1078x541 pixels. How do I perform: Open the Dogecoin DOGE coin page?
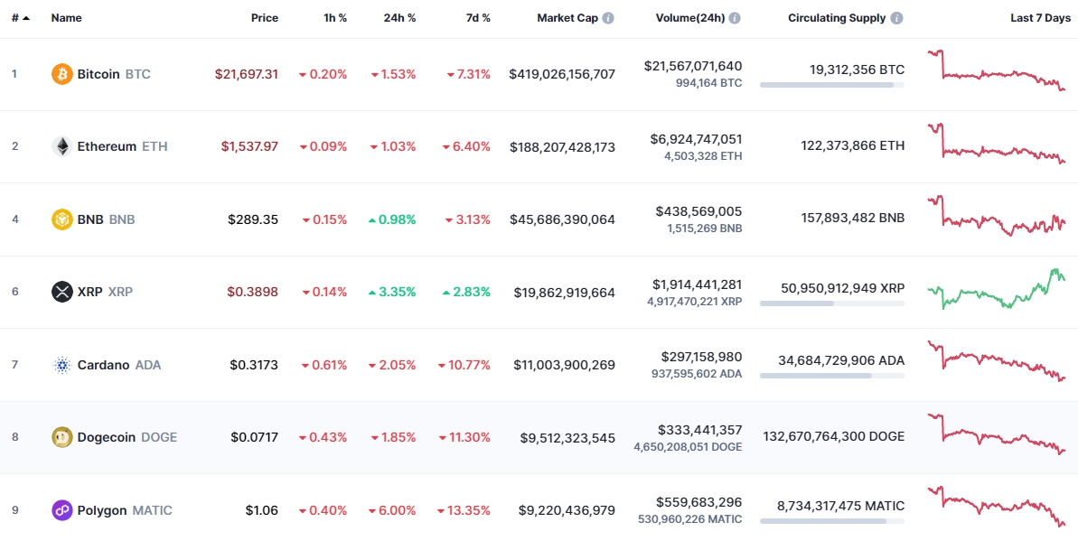point(127,437)
